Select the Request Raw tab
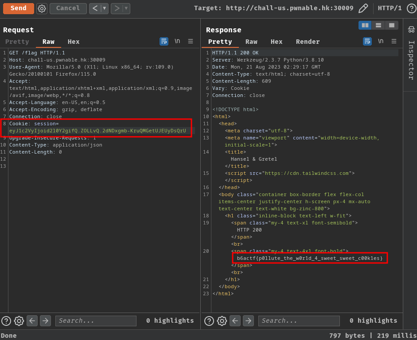This screenshot has height=340, width=417. (48, 42)
